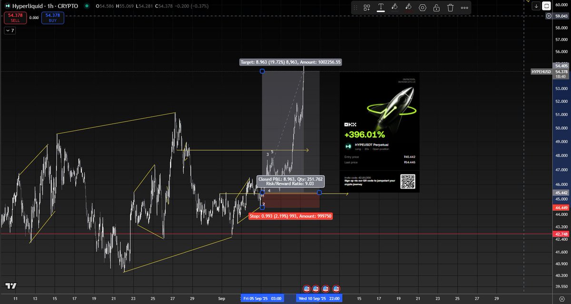Click the third US flag economic event marker

point(326,289)
